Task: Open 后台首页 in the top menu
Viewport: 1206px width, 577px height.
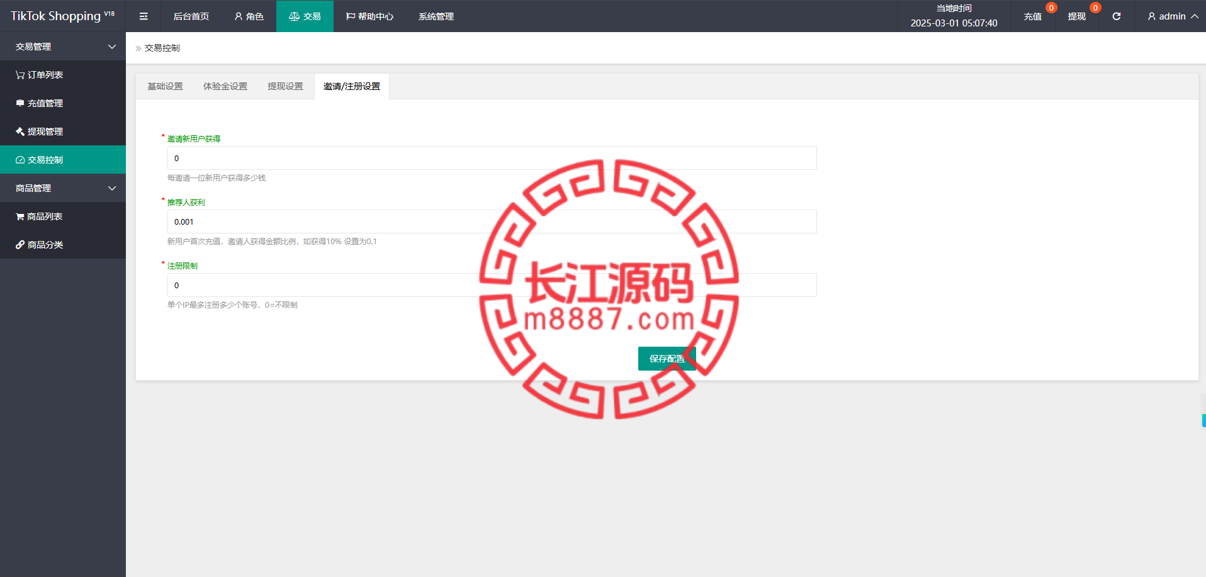Action: tap(191, 16)
